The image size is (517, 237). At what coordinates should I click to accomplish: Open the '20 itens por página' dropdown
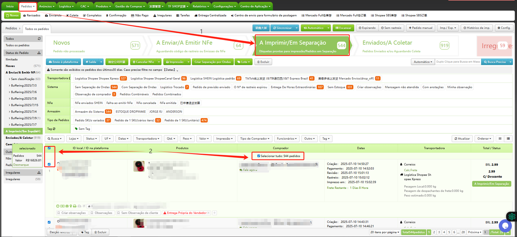click(385, 233)
